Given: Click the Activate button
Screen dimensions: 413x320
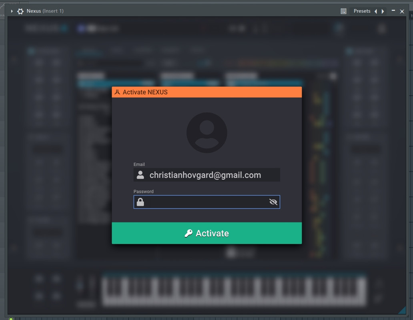Looking at the screenshot, I should tap(207, 233).
